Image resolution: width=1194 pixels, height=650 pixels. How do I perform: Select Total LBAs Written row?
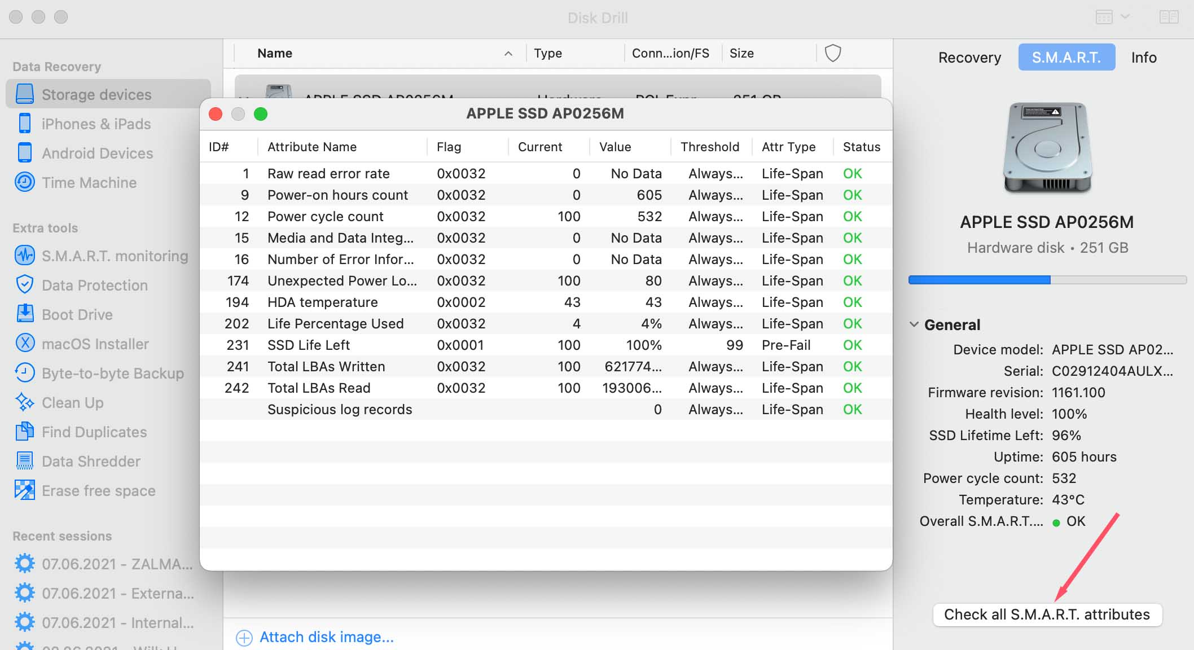point(546,366)
